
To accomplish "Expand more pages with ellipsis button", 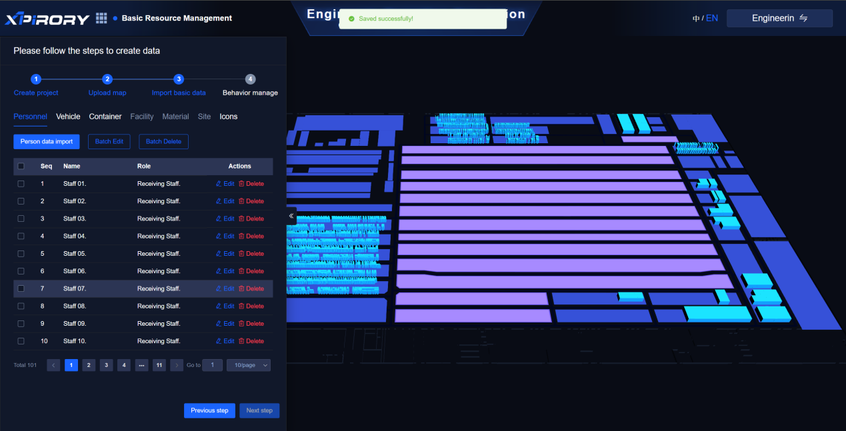I will click(x=141, y=365).
